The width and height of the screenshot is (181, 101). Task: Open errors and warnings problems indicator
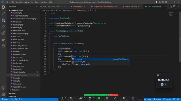coord(18,99)
